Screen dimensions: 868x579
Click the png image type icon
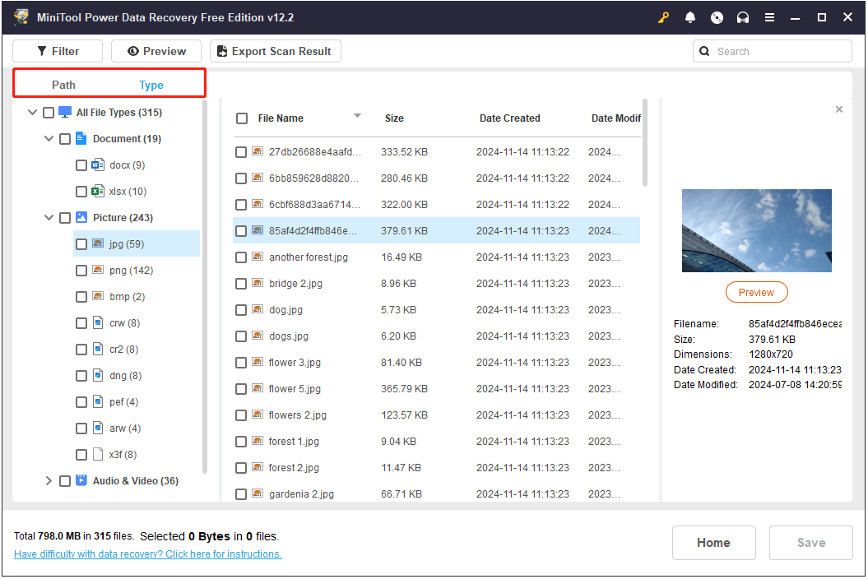pos(98,270)
